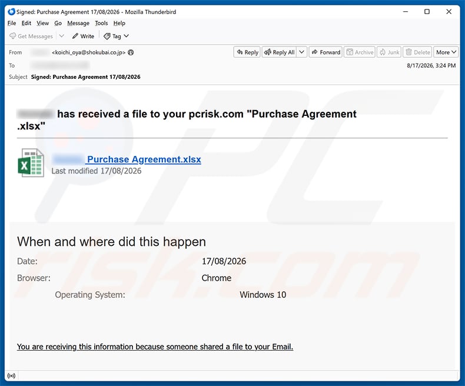This screenshot has width=465, height=386.
Task: Mark the message as Junk
Action: point(389,52)
